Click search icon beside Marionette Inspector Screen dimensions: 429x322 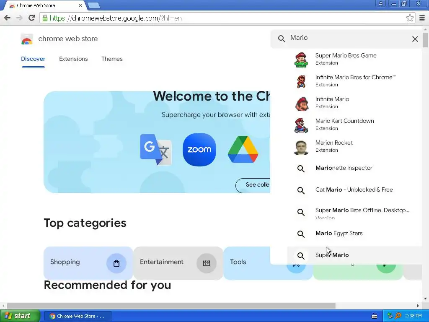click(x=301, y=169)
